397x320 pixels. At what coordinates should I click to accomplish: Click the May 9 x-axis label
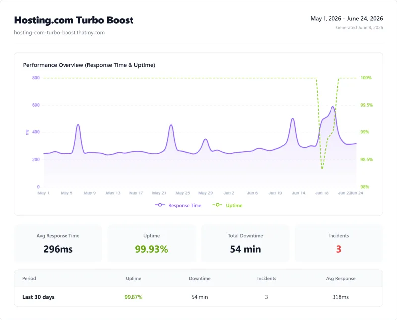click(90, 193)
